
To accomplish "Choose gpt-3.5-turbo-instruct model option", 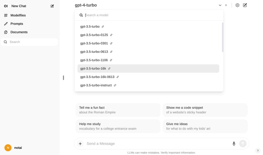I will pyautogui.click(x=96, y=85).
